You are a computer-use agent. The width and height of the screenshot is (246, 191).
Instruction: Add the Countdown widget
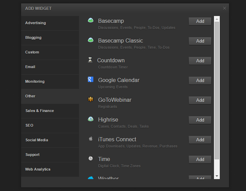200,61
